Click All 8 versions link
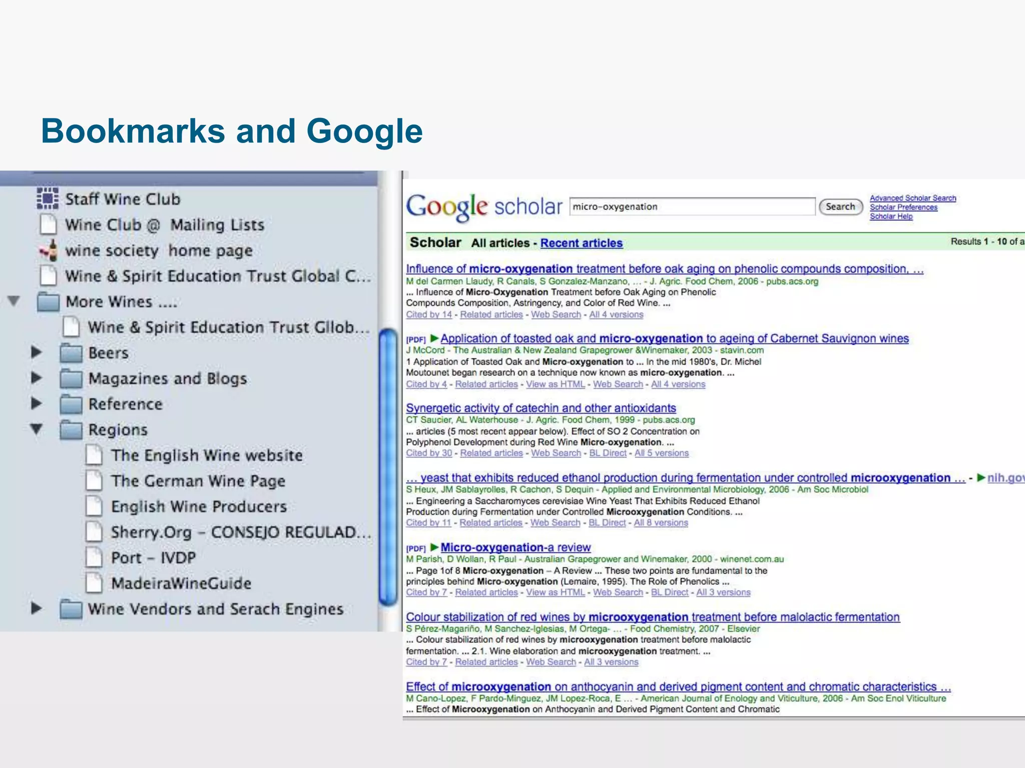This screenshot has width=1025, height=768. point(661,522)
